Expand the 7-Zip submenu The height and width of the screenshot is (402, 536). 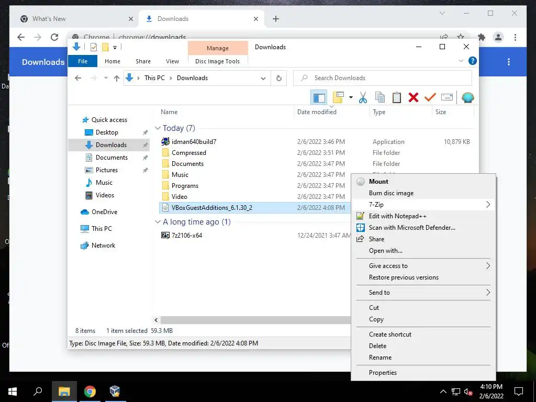click(423, 205)
